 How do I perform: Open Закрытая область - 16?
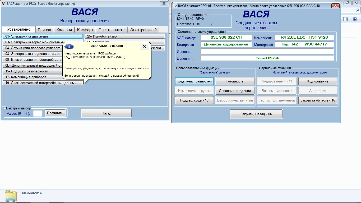tap(318, 100)
